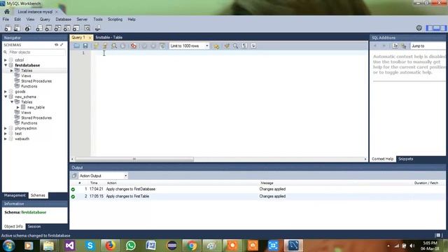448x252 pixels.
Task: Expand the cdcol schema
Action: click(x=6, y=60)
